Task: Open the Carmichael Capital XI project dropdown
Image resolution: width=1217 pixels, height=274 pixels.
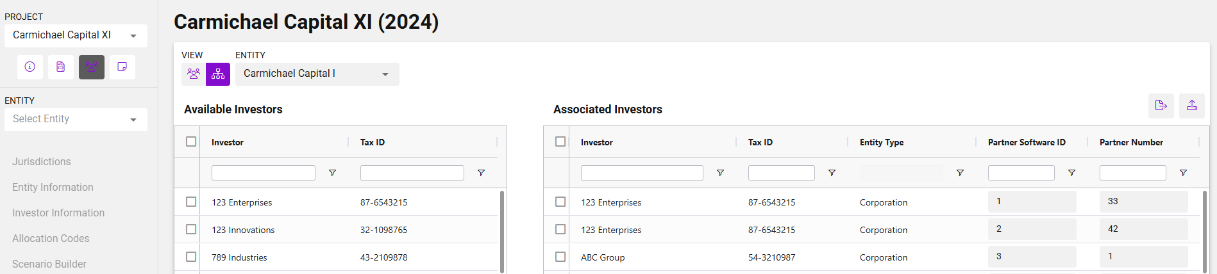Action: click(76, 36)
